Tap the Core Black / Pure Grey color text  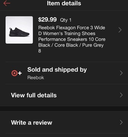pyautogui.click(x=79, y=45)
